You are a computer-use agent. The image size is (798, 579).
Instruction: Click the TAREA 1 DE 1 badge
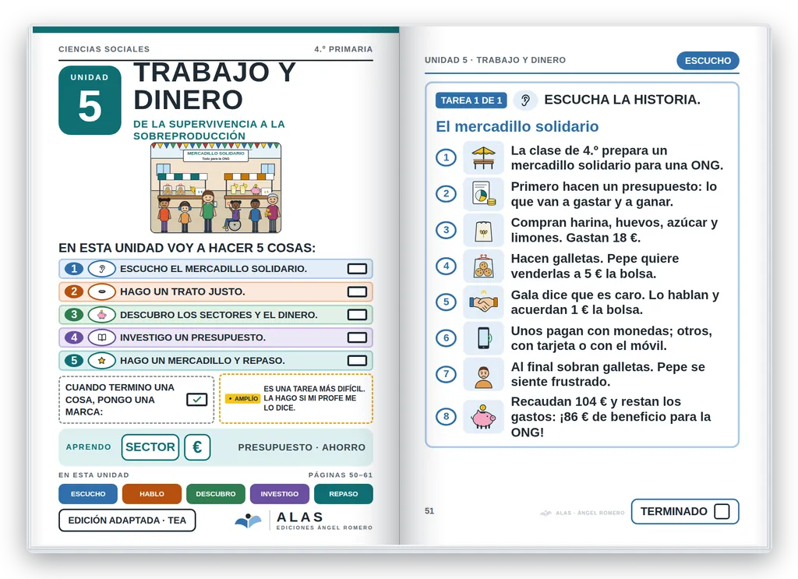[x=471, y=101]
